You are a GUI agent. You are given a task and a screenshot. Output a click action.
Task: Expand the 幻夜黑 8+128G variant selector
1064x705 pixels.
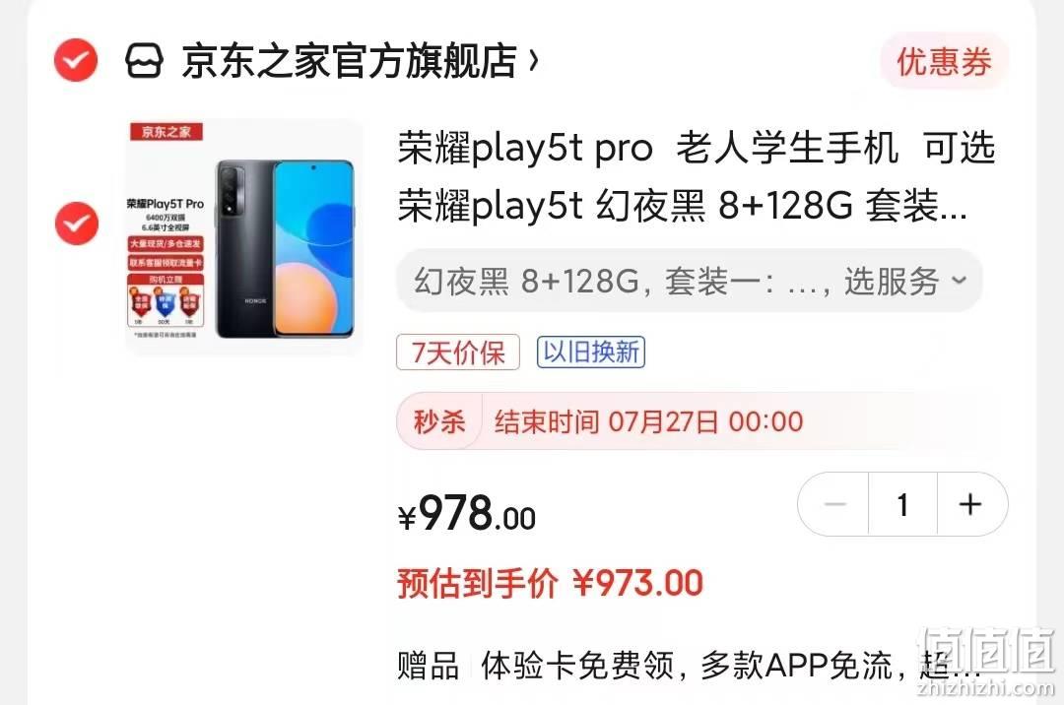(x=690, y=281)
